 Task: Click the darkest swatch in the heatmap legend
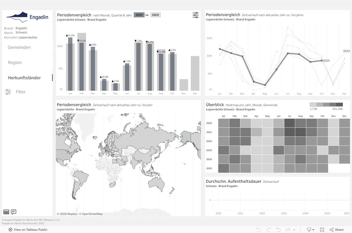pyautogui.click(x=339, y=105)
